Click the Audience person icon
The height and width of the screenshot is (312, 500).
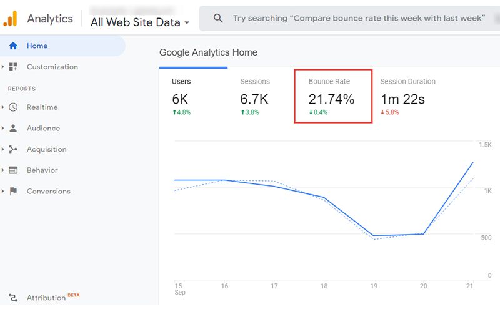pyautogui.click(x=13, y=129)
